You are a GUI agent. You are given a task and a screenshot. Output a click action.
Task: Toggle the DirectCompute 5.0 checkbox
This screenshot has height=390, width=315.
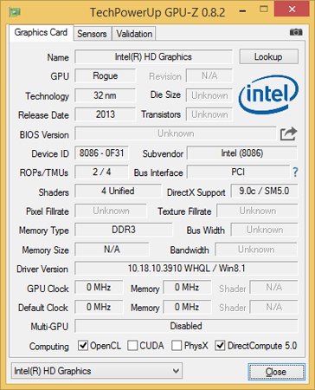click(220, 346)
